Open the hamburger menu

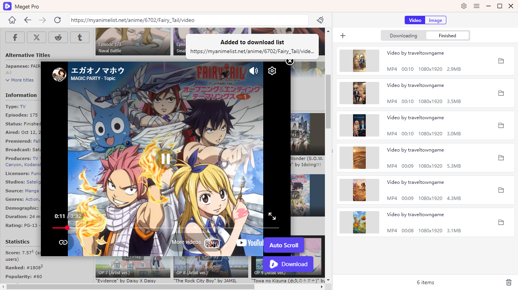click(477, 6)
